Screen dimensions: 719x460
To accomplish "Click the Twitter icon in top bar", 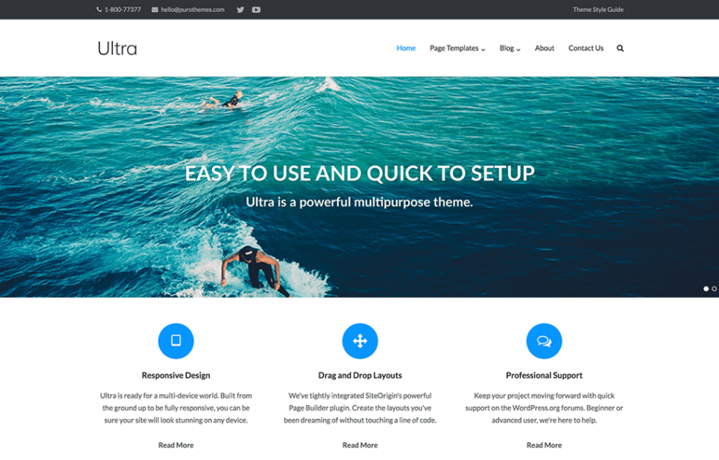I will click(x=240, y=10).
